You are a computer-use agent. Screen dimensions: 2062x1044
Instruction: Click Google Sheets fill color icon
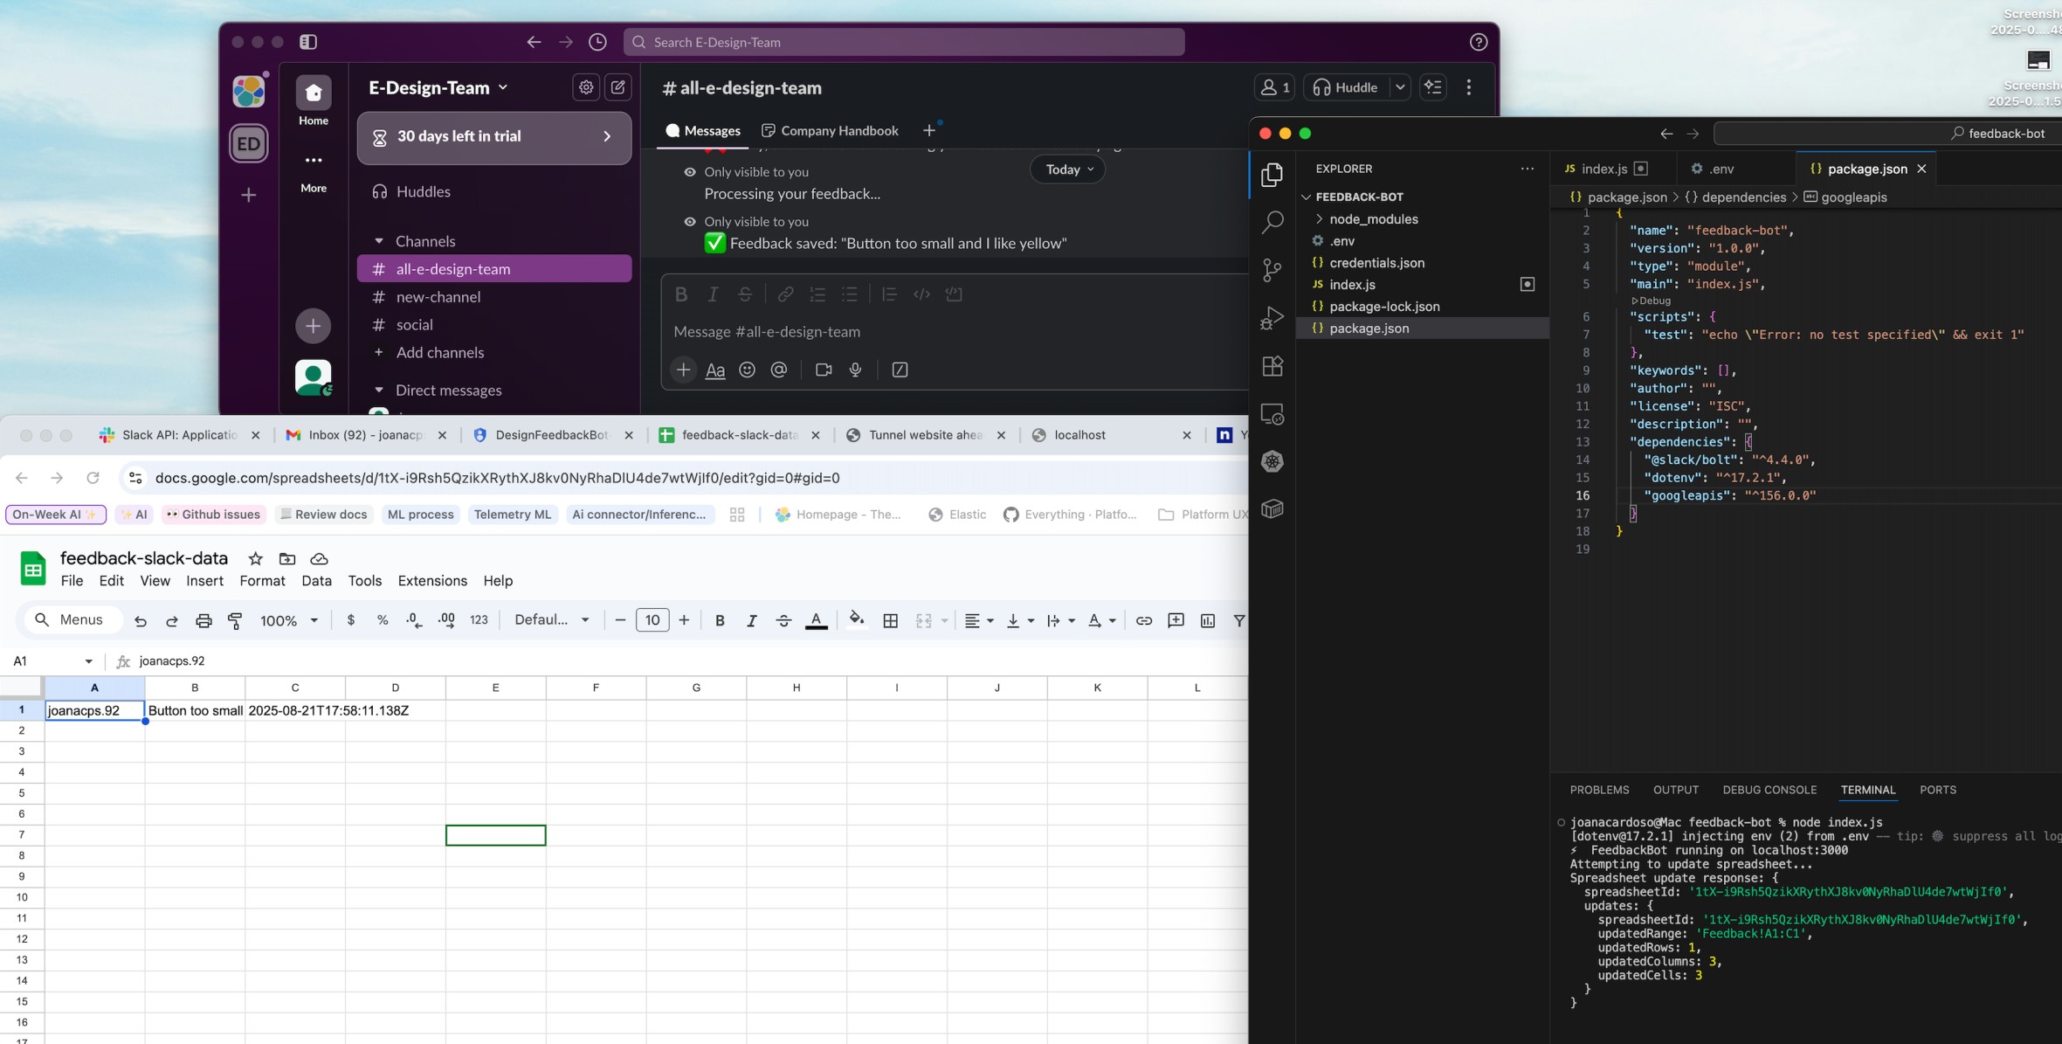(x=857, y=620)
